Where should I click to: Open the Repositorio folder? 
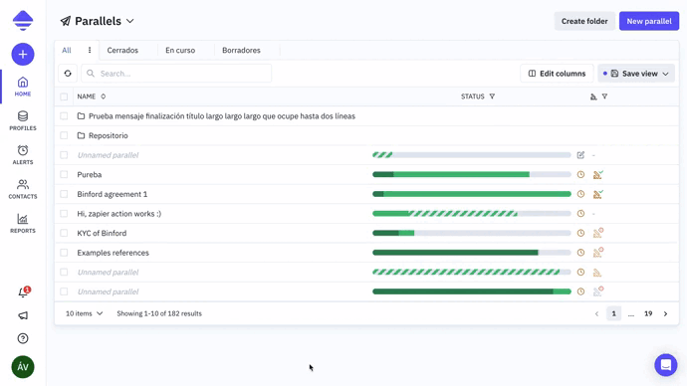109,135
